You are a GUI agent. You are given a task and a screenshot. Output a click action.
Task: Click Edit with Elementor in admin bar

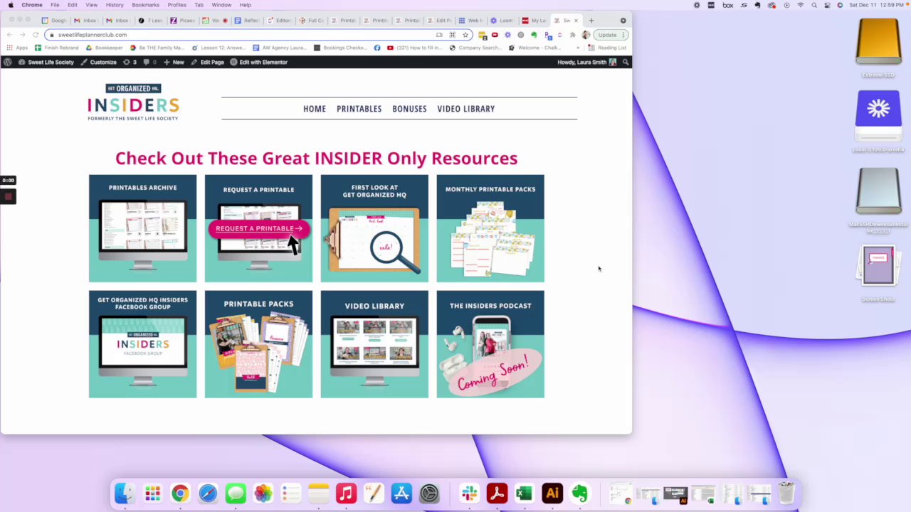click(258, 62)
